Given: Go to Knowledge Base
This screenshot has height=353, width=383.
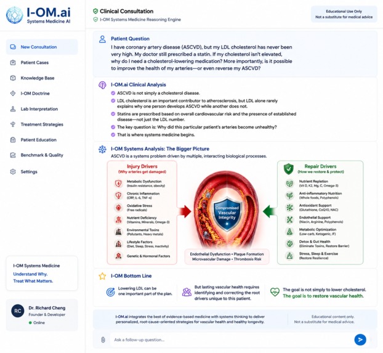Looking at the screenshot, I should coord(38,78).
